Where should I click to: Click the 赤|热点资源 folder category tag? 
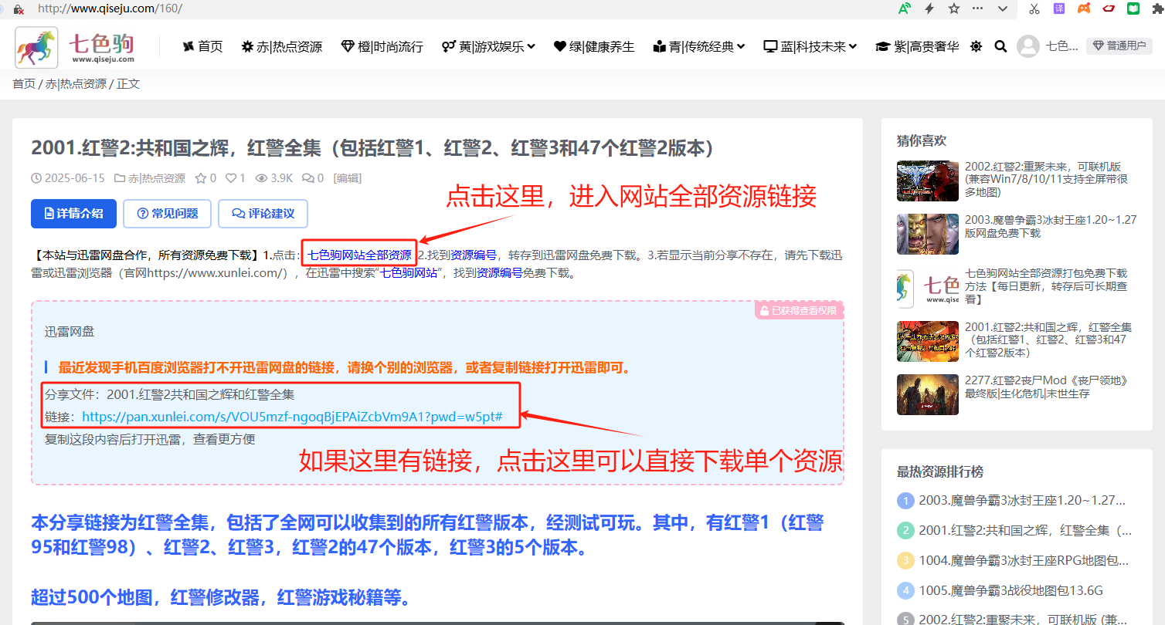(x=150, y=178)
